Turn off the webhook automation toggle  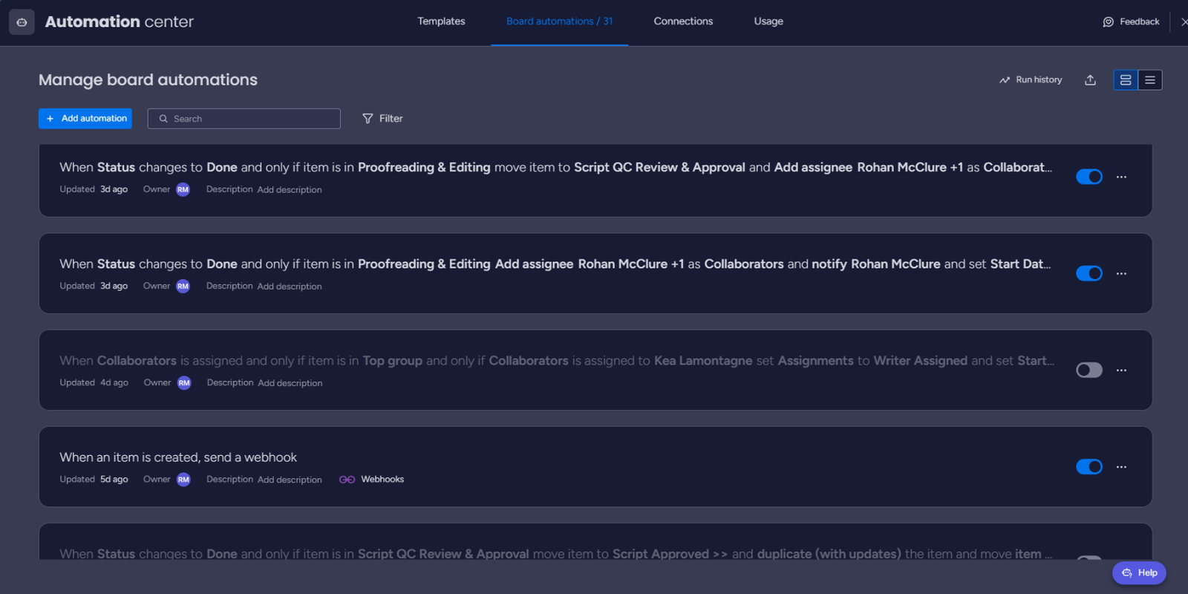pyautogui.click(x=1089, y=466)
